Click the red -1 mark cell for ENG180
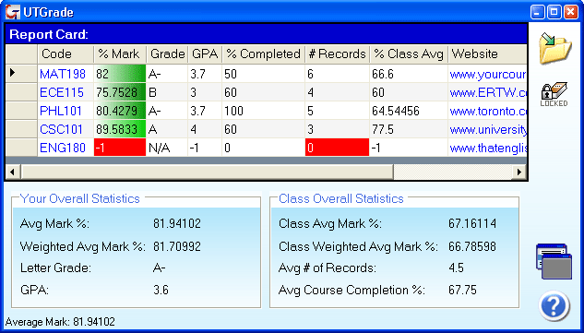Viewport: 584px width, 333px height. click(120, 148)
